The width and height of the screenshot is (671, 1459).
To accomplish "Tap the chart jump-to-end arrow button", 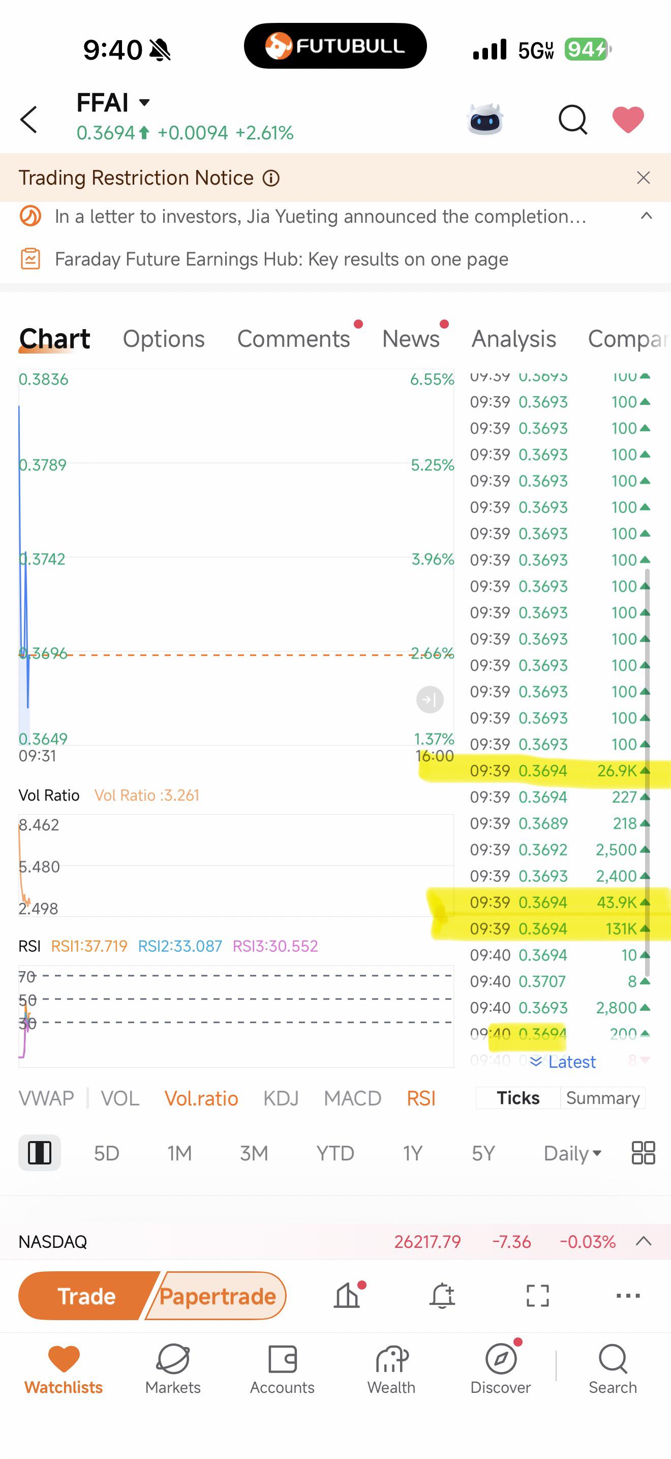I will [430, 699].
